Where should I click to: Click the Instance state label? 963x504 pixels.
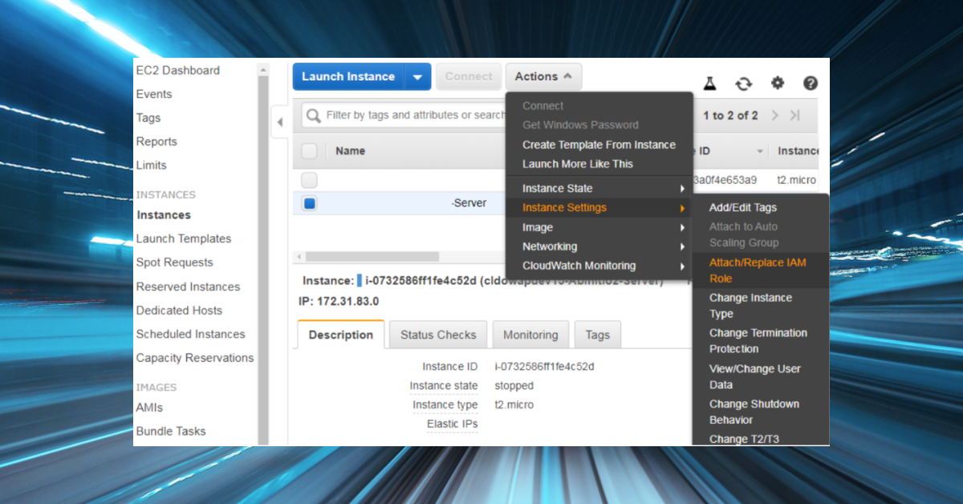[x=444, y=385]
